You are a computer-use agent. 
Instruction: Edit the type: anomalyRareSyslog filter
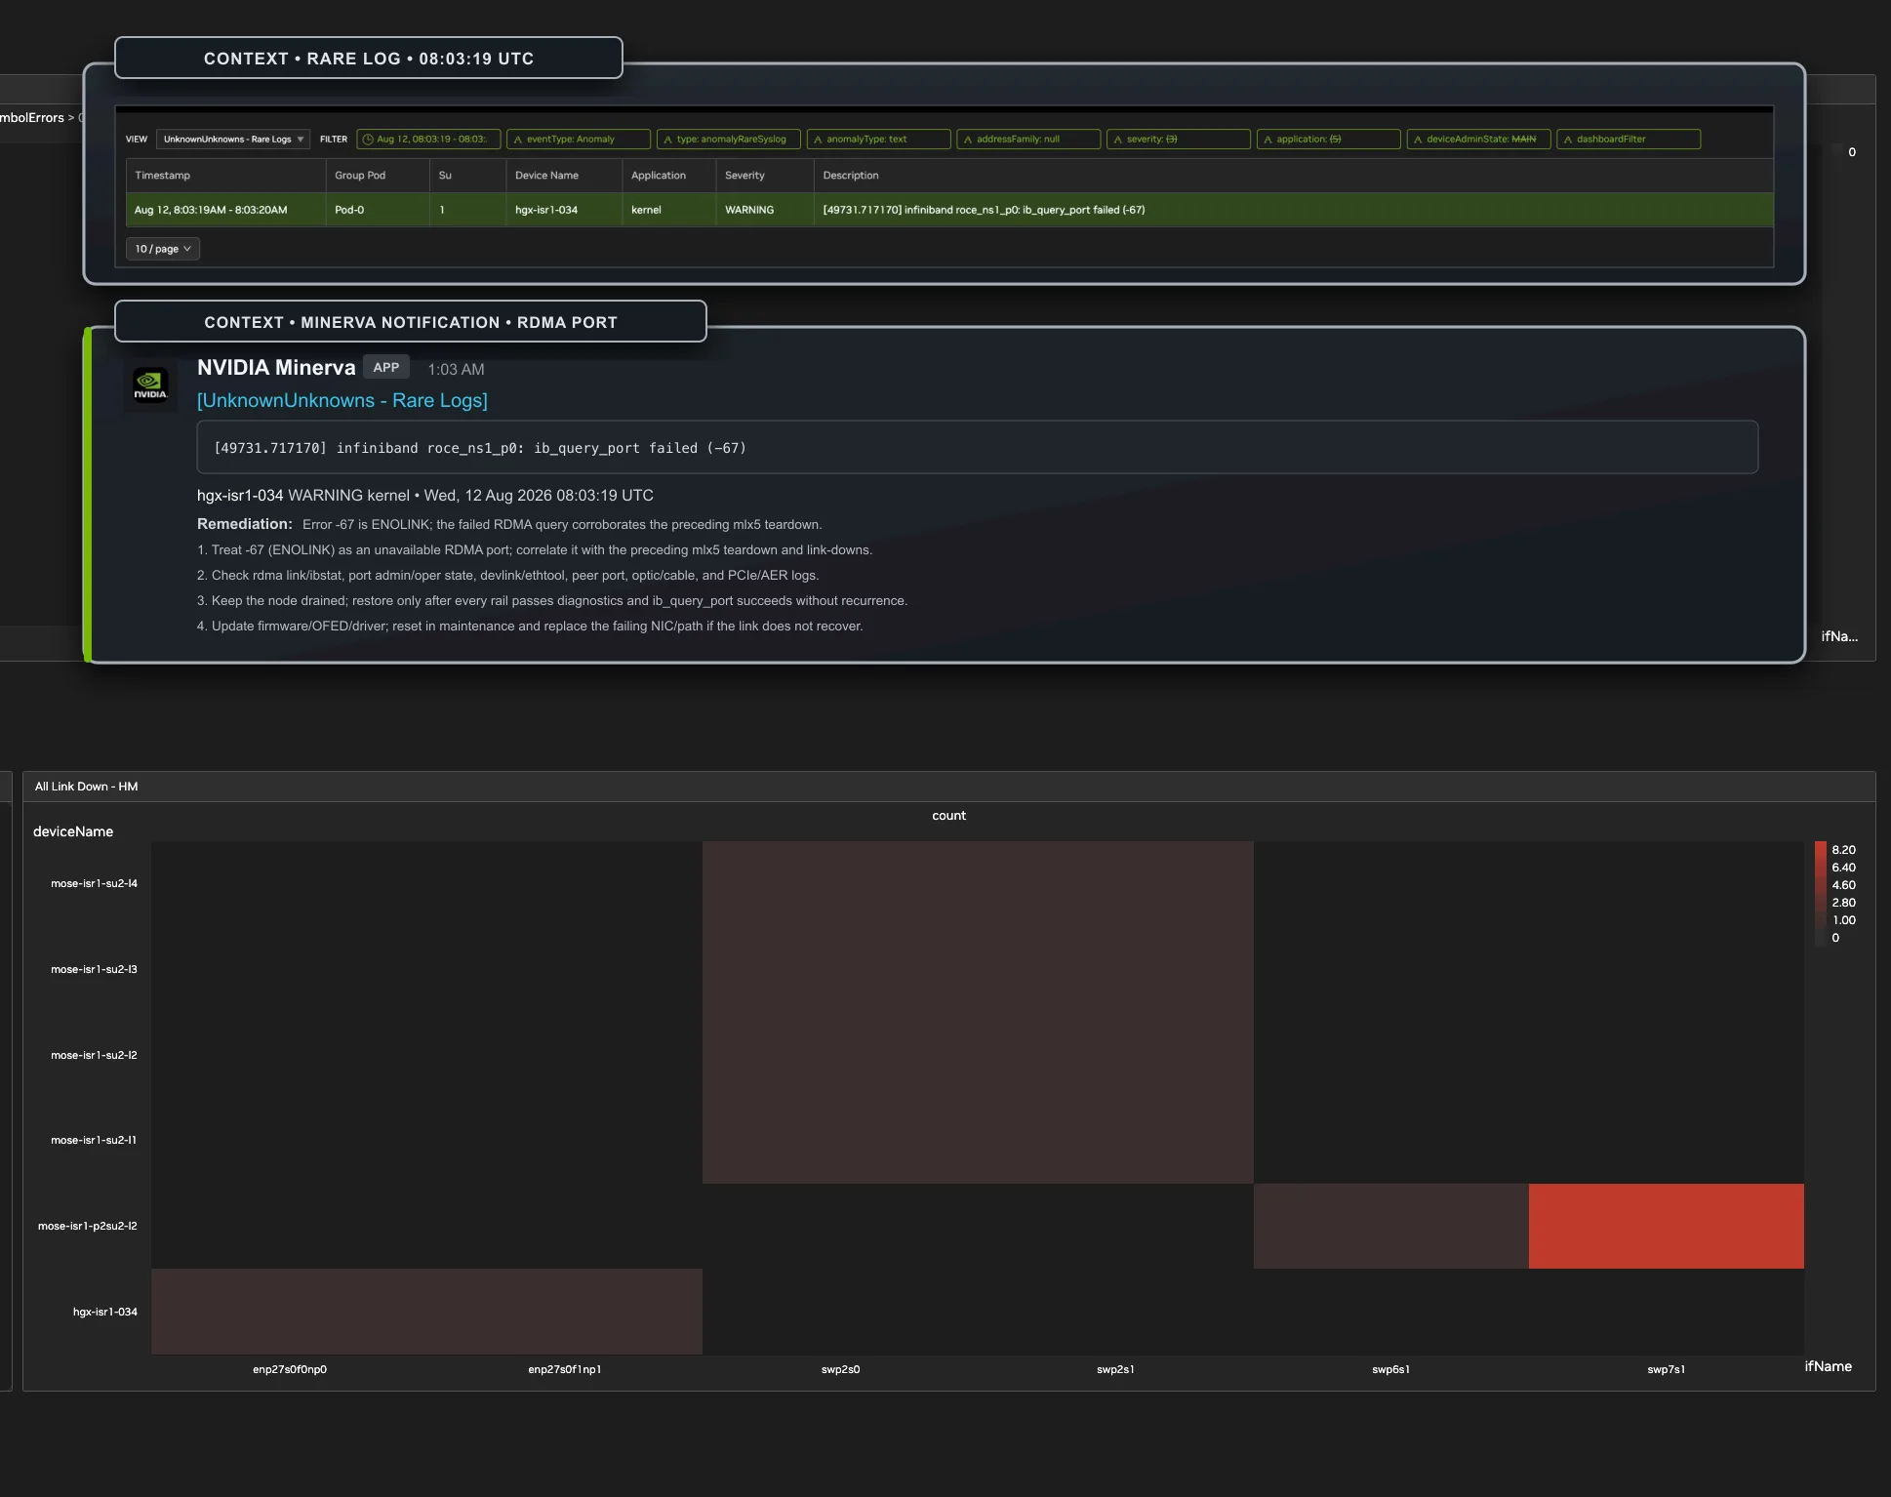[x=729, y=140]
